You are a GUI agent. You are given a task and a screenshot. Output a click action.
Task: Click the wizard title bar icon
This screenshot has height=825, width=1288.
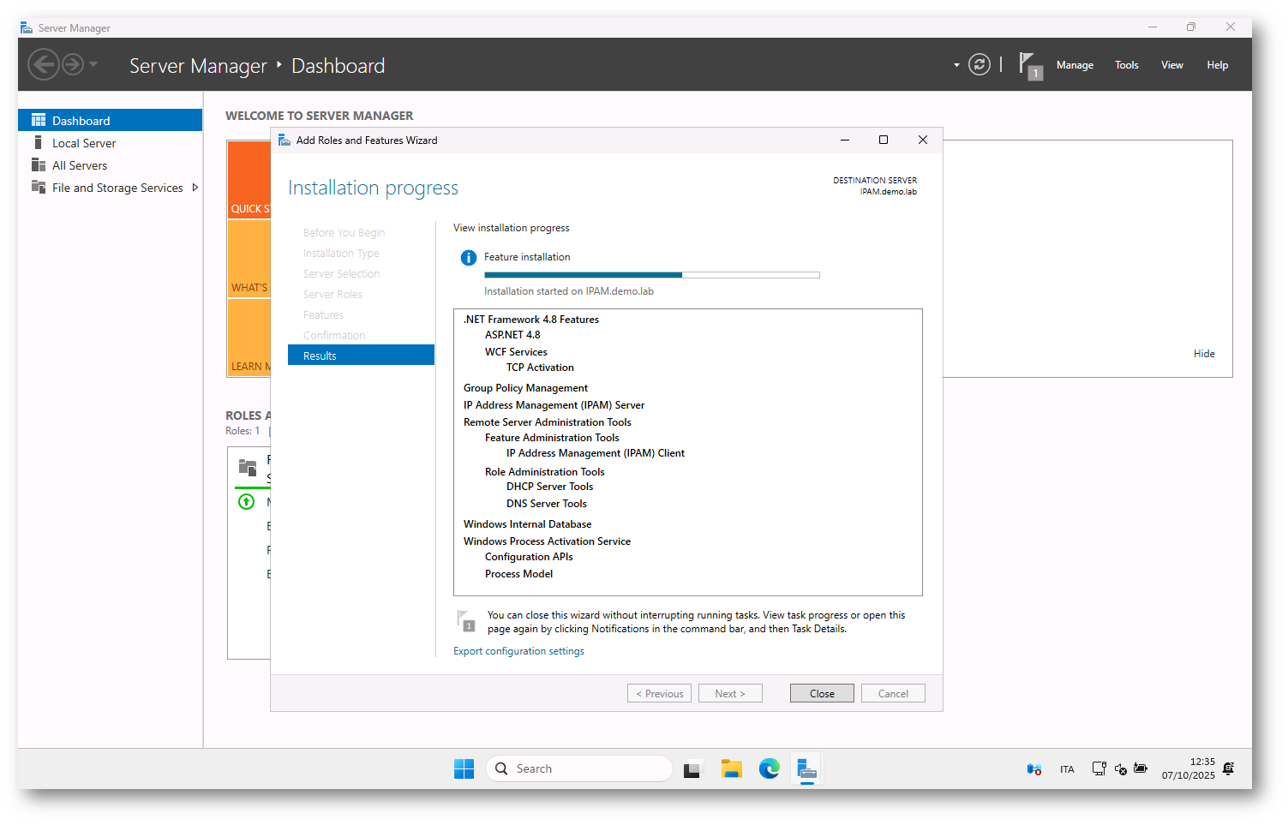tap(285, 140)
